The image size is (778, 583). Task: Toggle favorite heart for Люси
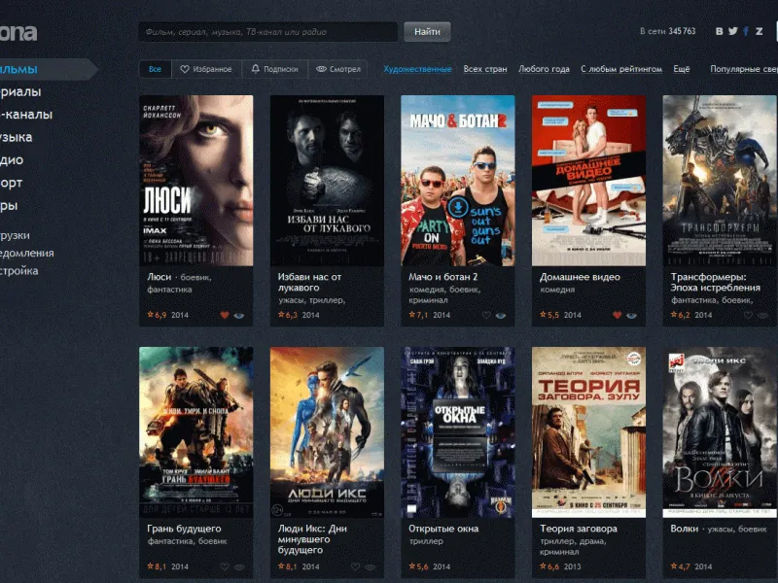point(225,315)
